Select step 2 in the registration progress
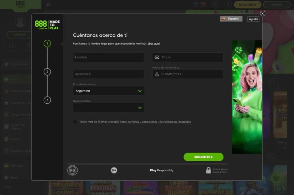Viewport: 294px width, 195px height. [x=47, y=72]
